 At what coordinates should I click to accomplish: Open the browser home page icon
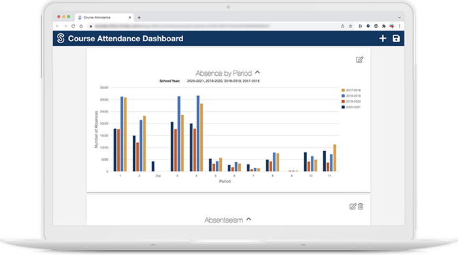pyautogui.click(x=81, y=26)
